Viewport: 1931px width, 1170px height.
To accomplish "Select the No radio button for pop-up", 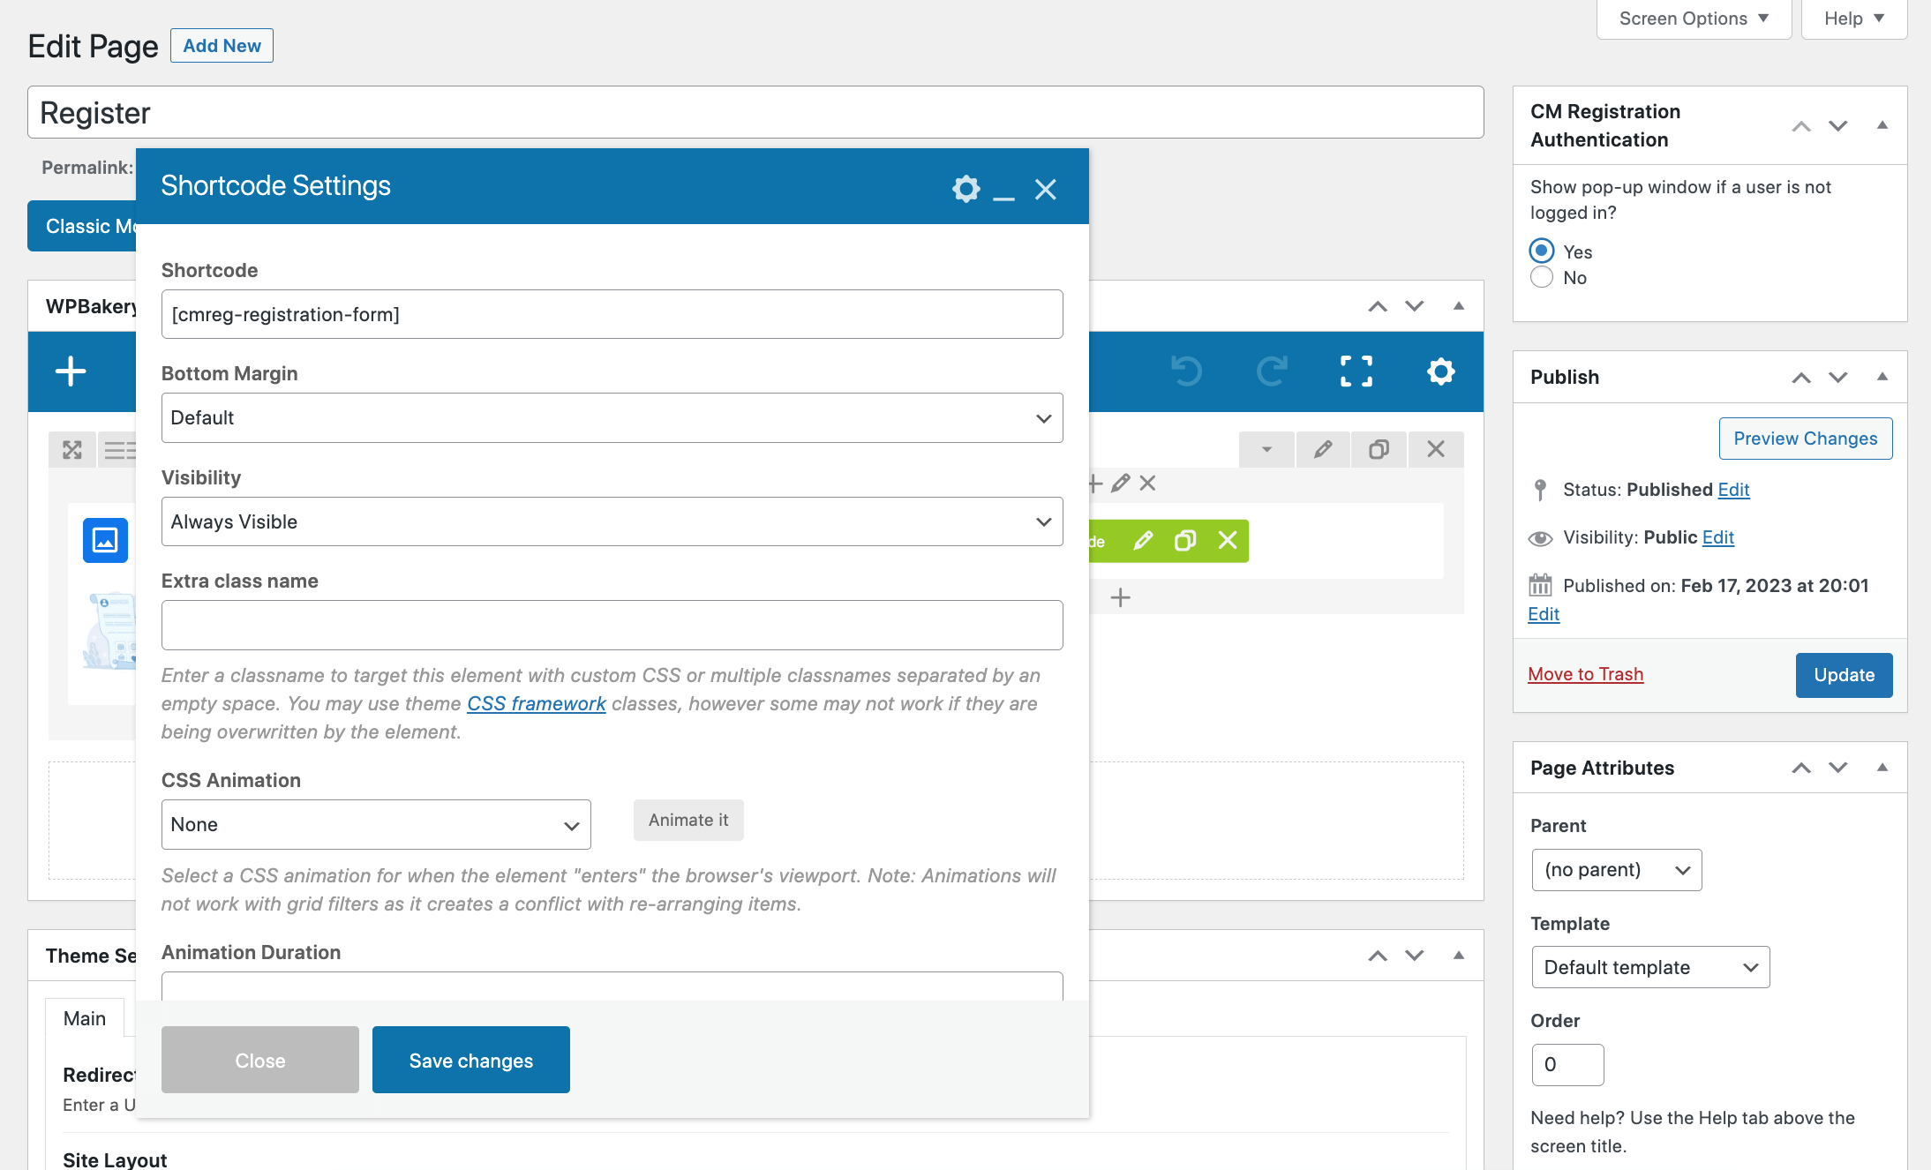I will click(x=1542, y=279).
